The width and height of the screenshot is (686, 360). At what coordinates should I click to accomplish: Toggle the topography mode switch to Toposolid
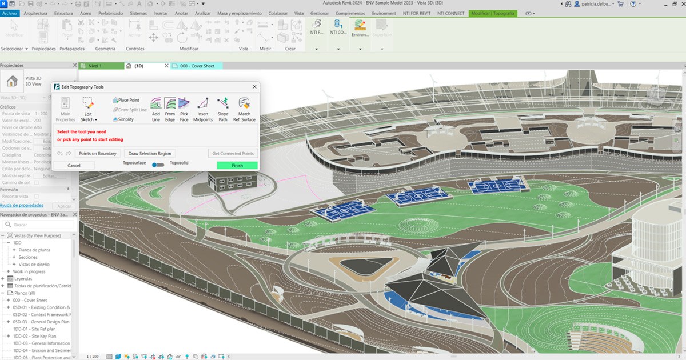coord(158,165)
